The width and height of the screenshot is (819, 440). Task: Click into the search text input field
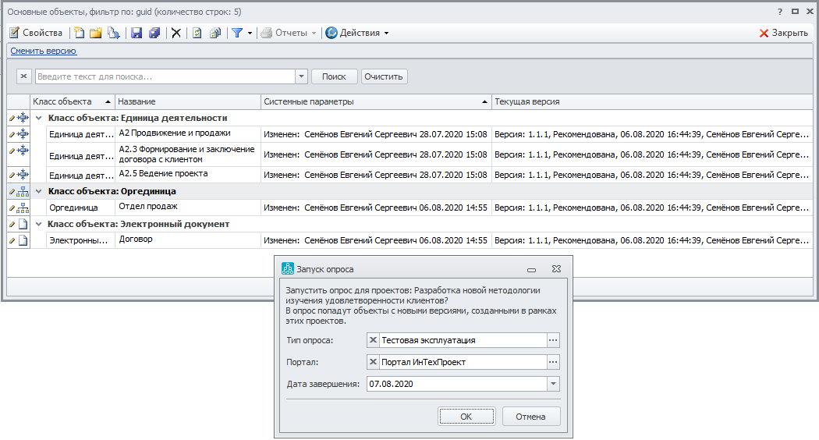[164, 76]
